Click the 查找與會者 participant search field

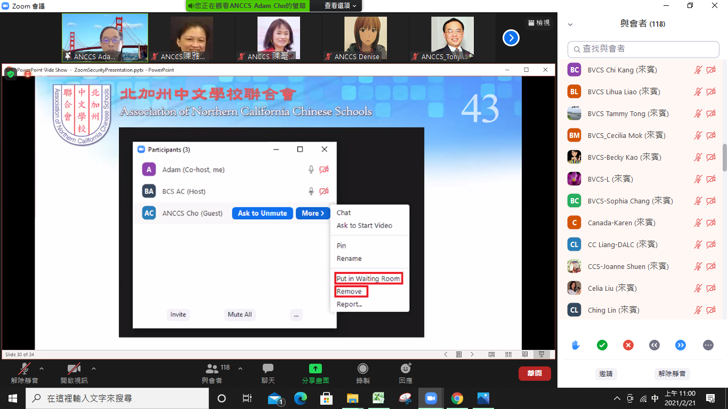(643, 49)
